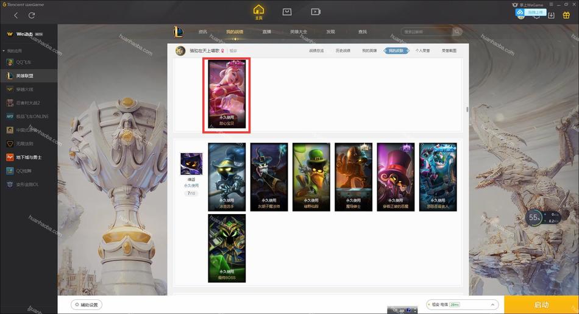Open the 掌上WeGame link in title bar
Viewport: 579px width, 314px height.
pos(528,5)
